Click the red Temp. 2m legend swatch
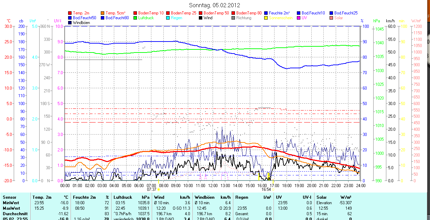The width and height of the screenshot is (430, 220). click(70, 13)
